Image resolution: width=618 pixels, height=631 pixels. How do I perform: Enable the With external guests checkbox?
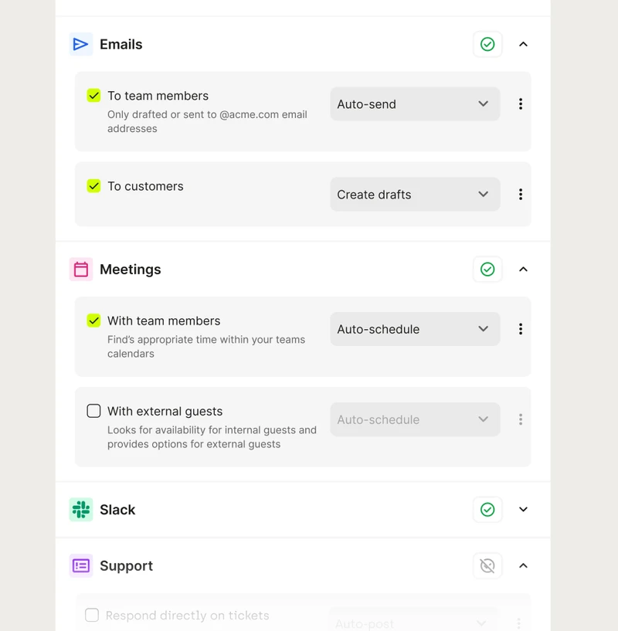tap(93, 411)
